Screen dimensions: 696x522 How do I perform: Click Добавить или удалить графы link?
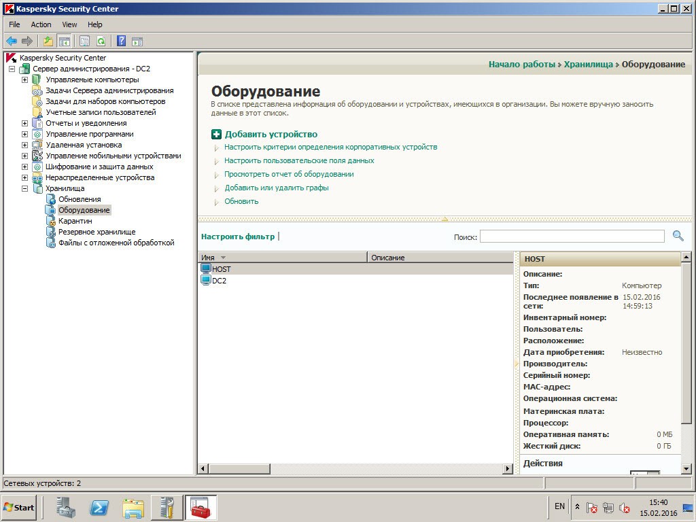pyautogui.click(x=277, y=188)
